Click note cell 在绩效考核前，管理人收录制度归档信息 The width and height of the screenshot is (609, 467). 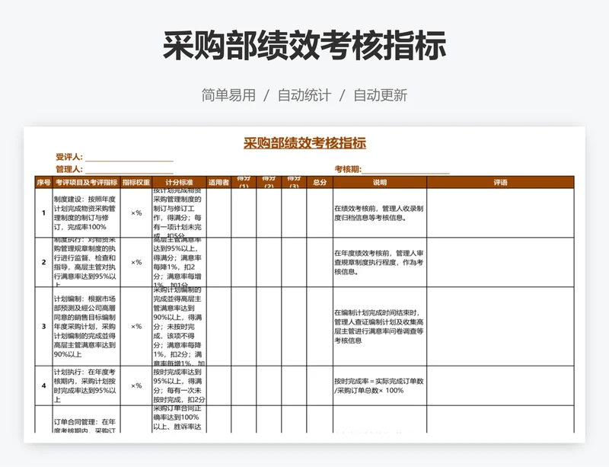coord(380,213)
